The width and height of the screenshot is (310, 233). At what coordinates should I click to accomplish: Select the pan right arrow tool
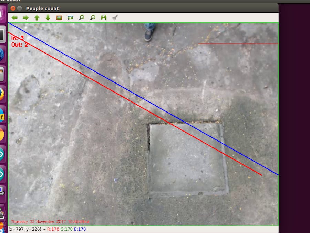pos(25,17)
